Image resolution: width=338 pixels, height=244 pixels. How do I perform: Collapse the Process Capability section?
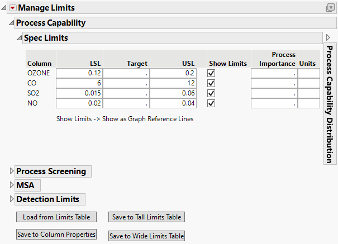[11, 23]
